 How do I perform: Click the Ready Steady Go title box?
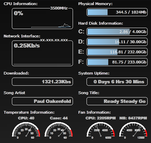coord(117,101)
